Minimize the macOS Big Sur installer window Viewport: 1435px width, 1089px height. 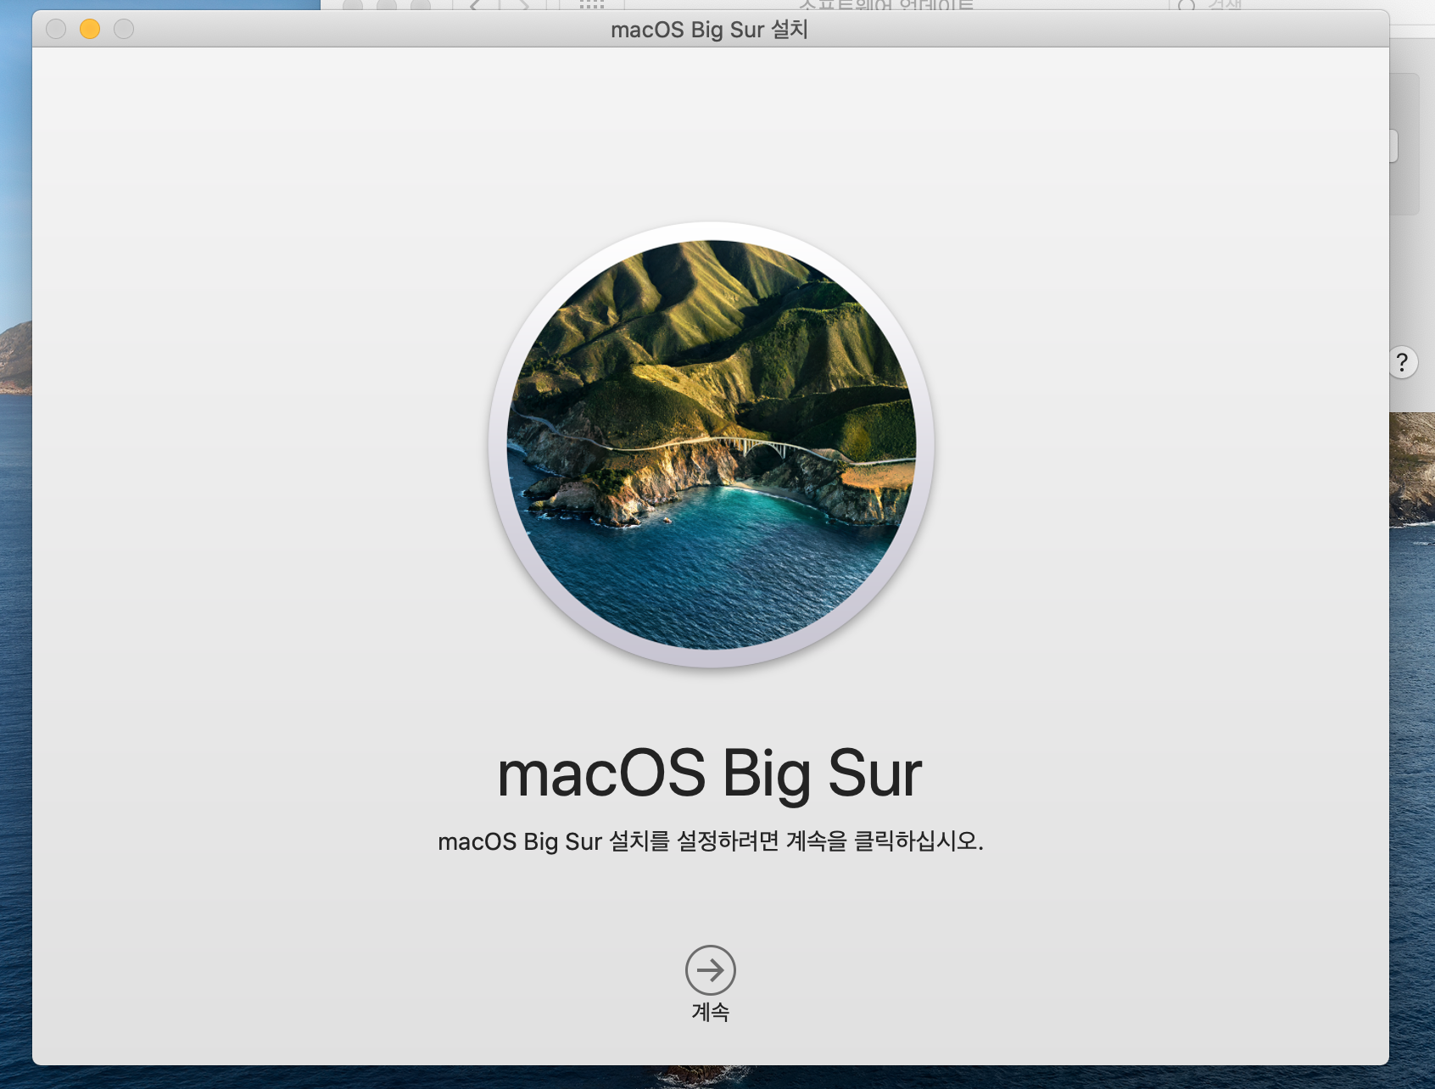pyautogui.click(x=90, y=29)
